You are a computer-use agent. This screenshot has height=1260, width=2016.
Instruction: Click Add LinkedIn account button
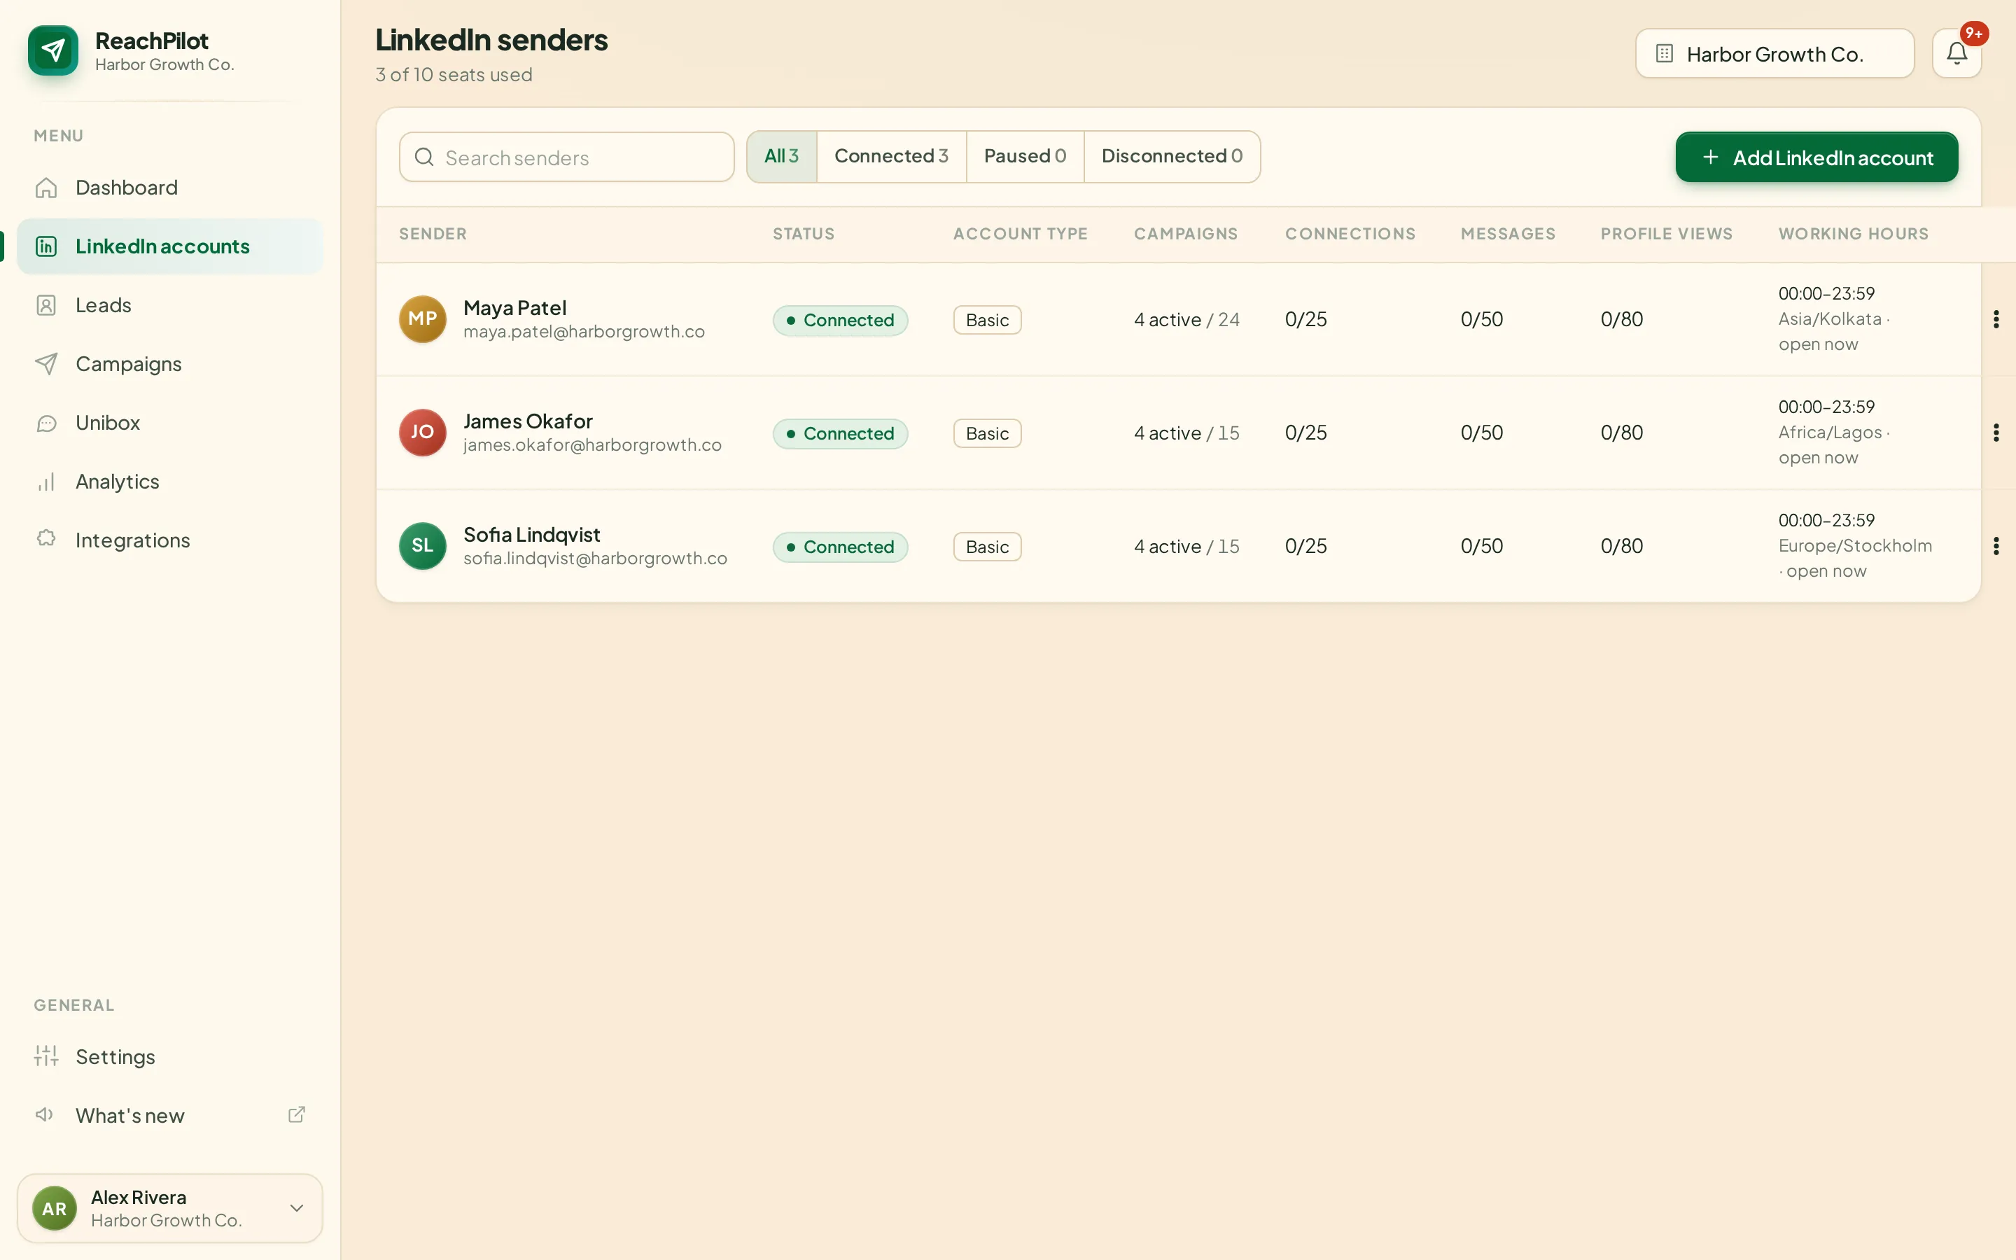(x=1817, y=157)
